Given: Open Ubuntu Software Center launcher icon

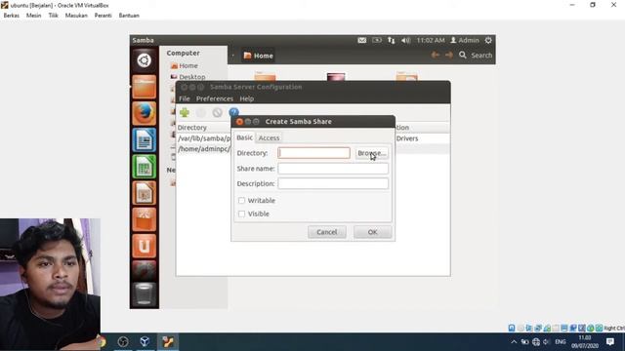Looking at the screenshot, I should (x=144, y=219).
